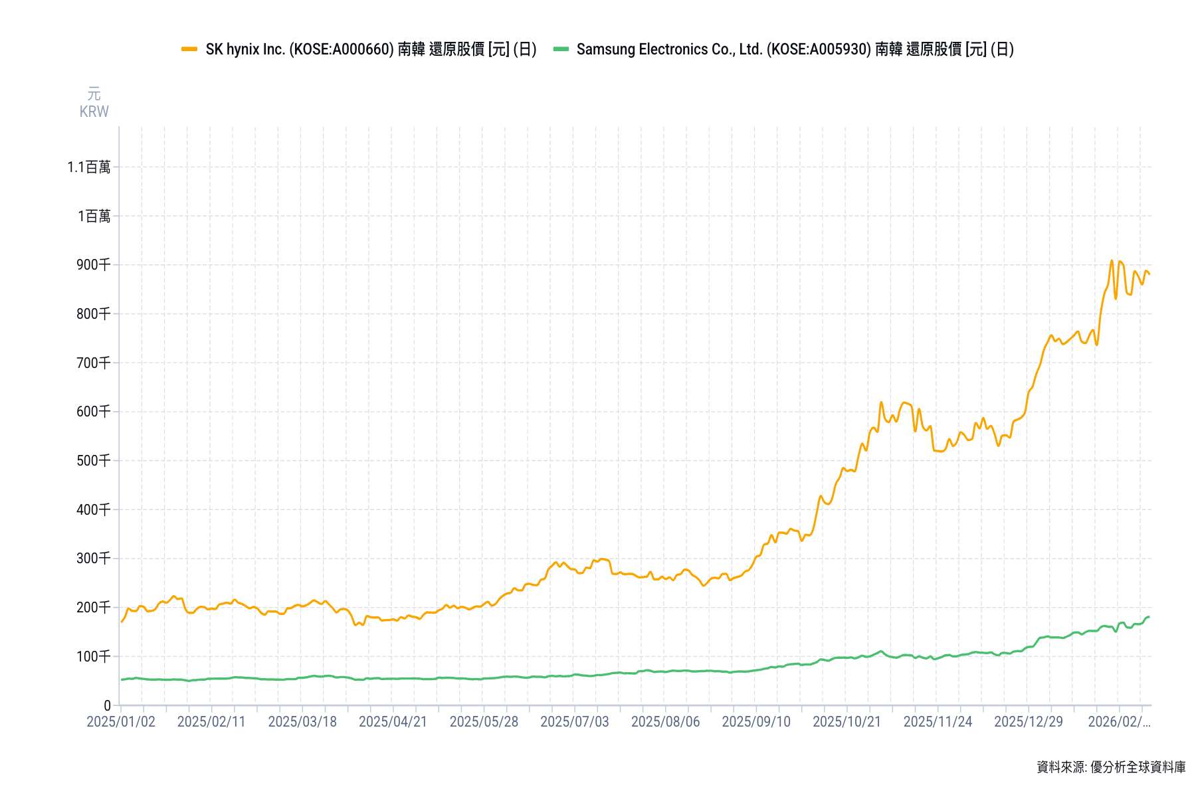Click the orange SK hynix legend marker
The height and width of the screenshot is (797, 1196).
(189, 49)
